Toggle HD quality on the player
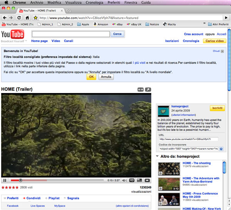Screen dimensions: 231x210 tap(132, 180)
